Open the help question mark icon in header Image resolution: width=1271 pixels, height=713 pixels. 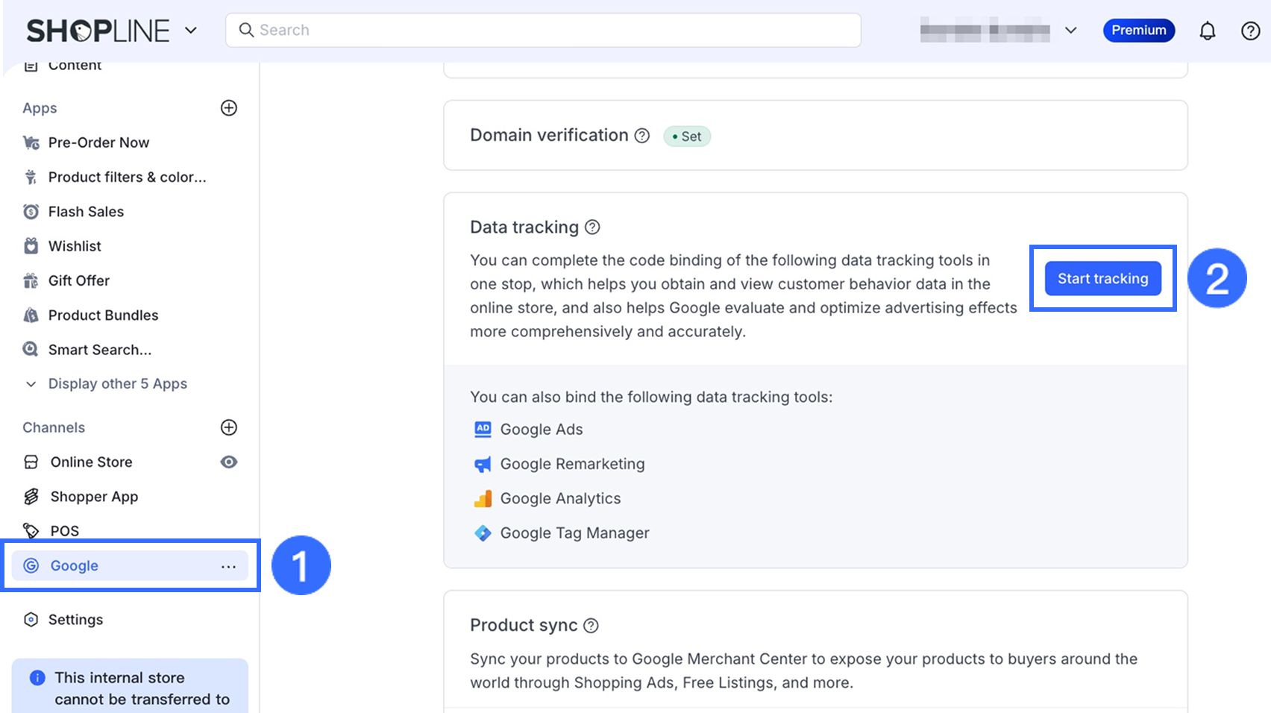tap(1250, 31)
